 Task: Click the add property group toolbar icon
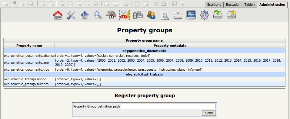(x=106, y=4)
